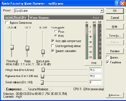126x101 pixels.
Task: Click the Delete button
Action: point(115,42)
